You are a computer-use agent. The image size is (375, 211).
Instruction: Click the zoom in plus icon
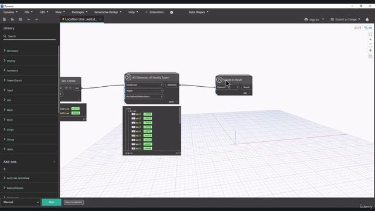coord(370,39)
